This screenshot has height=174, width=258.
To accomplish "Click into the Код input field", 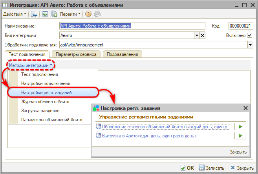I will point(240,26).
